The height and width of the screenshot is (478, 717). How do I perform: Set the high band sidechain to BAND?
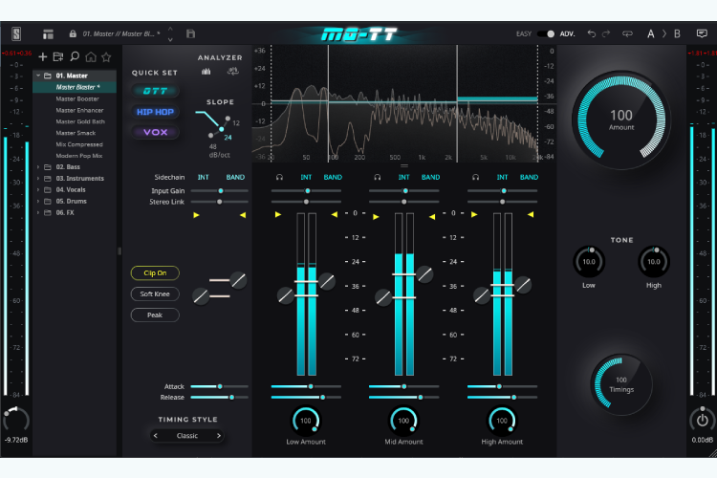tap(529, 178)
